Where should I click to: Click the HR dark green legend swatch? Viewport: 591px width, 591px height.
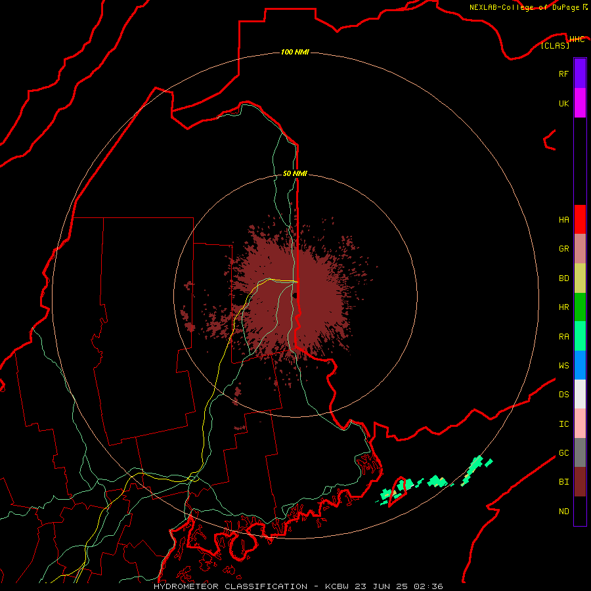[x=580, y=307]
